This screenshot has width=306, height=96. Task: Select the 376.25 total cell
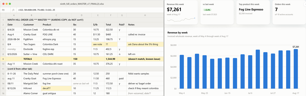(111, 64)
